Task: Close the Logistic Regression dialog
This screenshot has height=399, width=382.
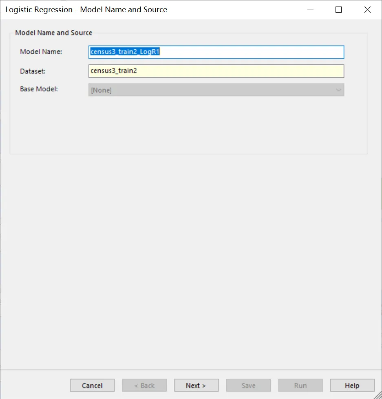Action: (x=367, y=10)
